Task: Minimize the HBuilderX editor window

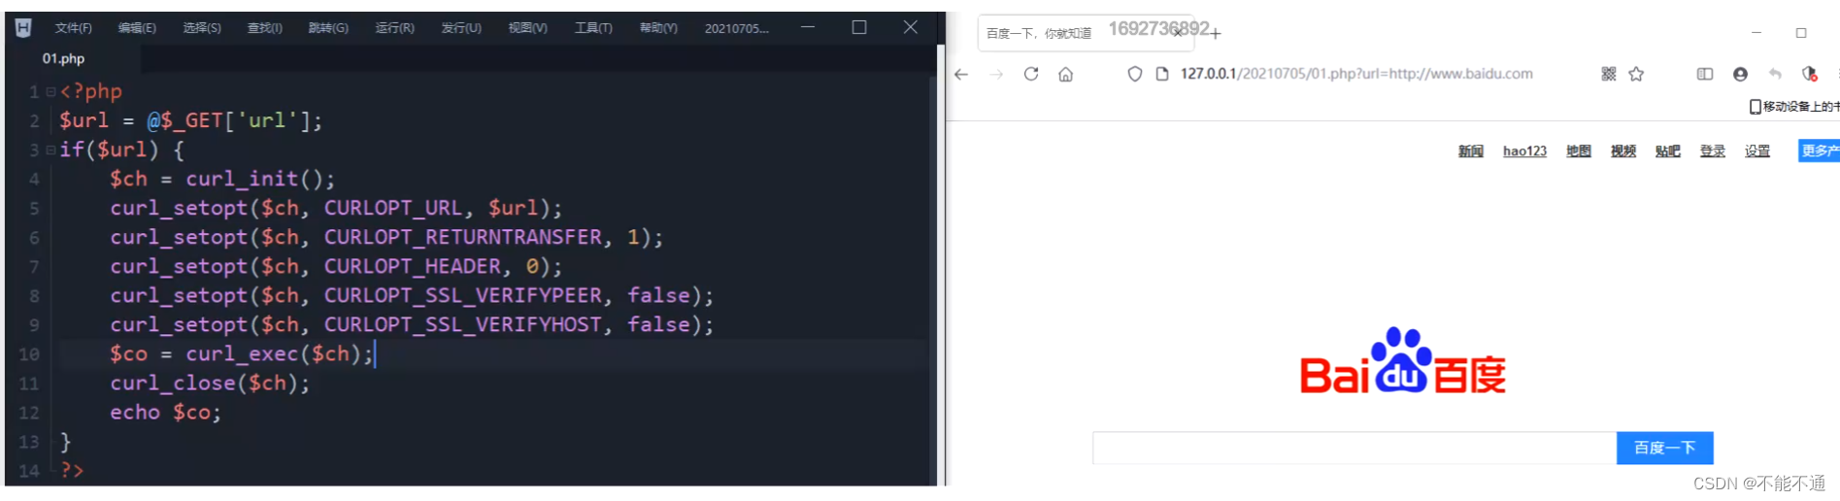Action: pyautogui.click(x=808, y=27)
